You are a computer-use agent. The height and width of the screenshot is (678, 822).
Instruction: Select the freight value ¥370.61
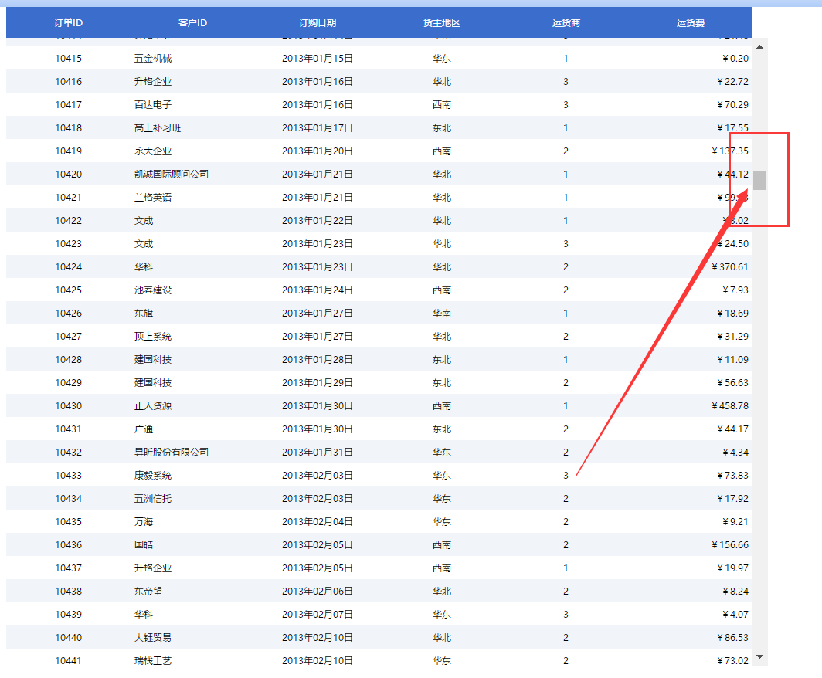[x=729, y=267]
